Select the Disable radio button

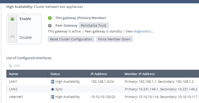click(x=12, y=38)
